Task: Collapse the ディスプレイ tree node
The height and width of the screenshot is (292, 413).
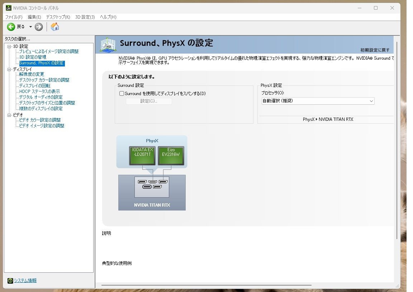Action: (9, 69)
